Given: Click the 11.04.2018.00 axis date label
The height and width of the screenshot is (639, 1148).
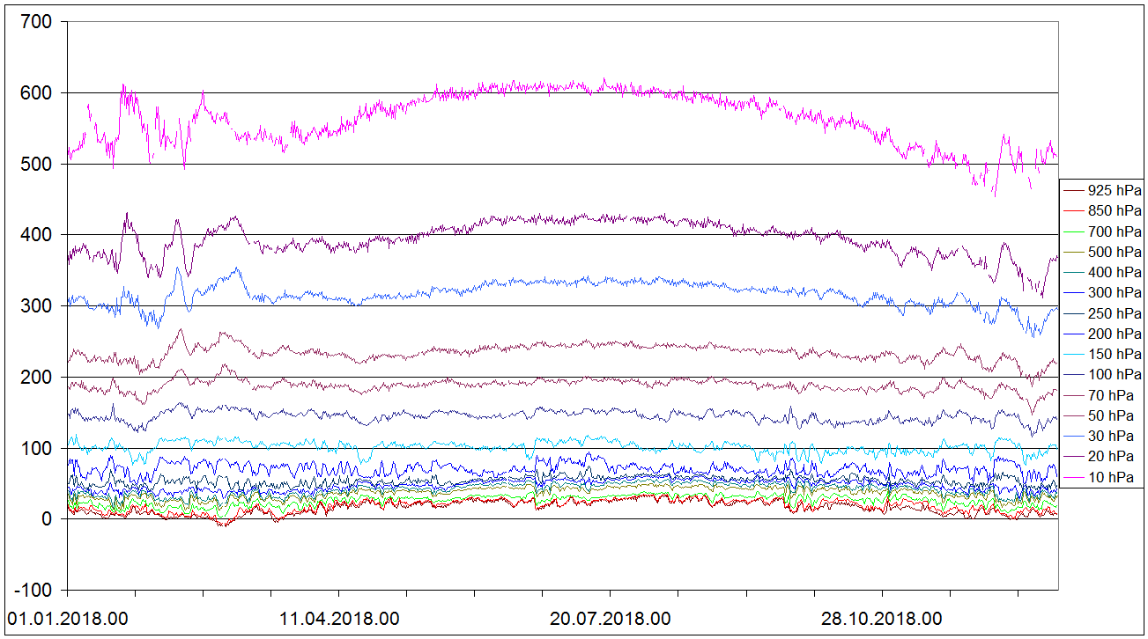Looking at the screenshot, I should (339, 618).
